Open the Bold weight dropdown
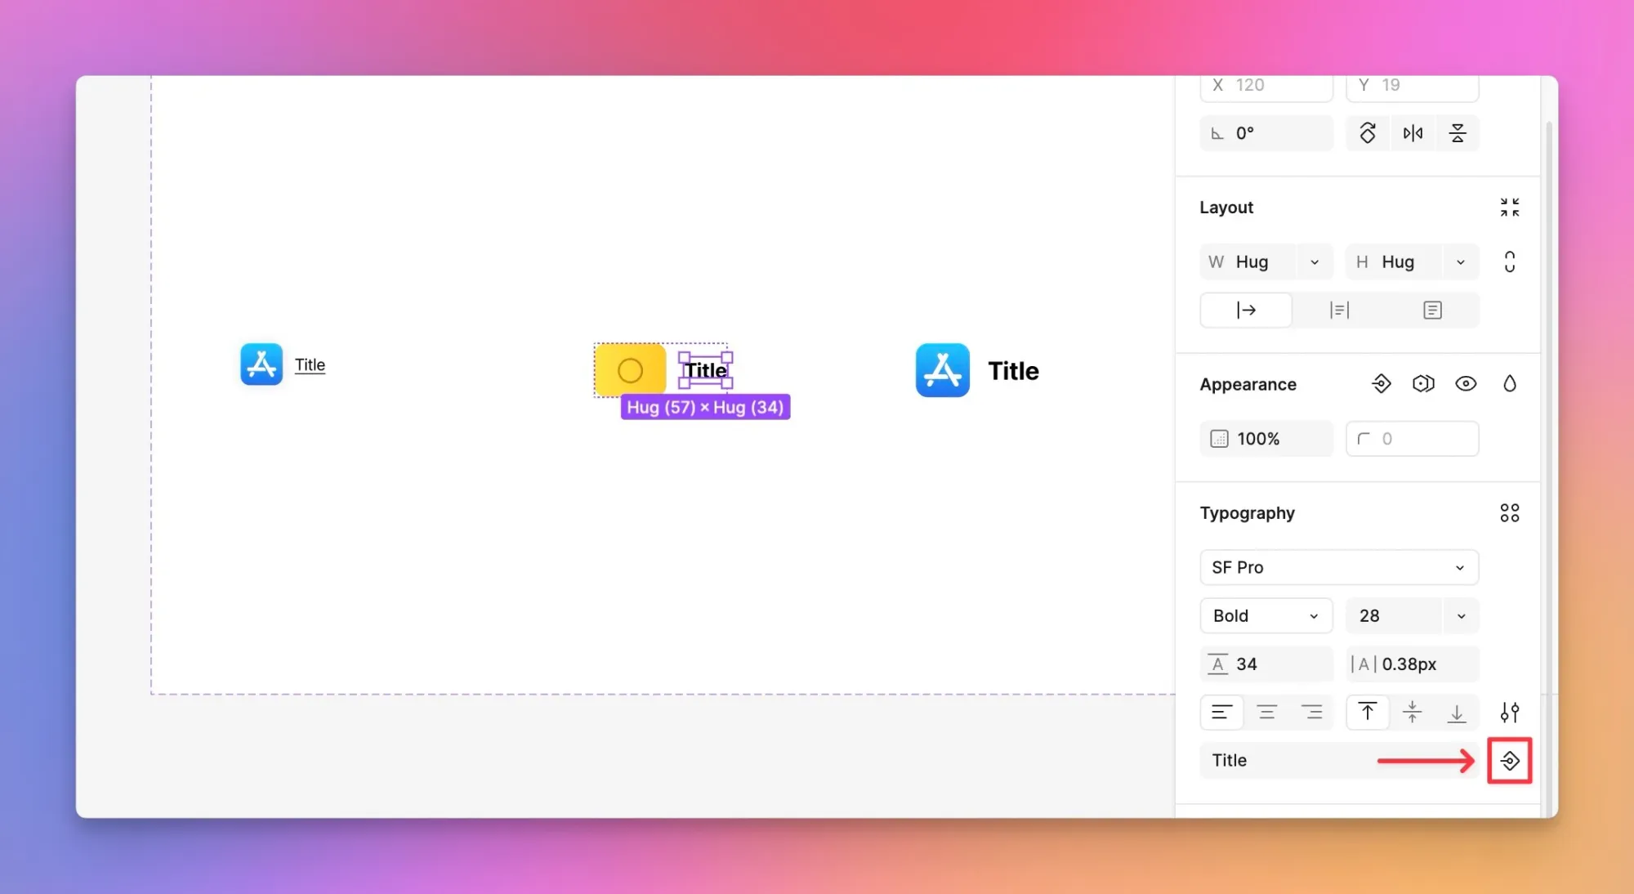This screenshot has width=1634, height=894. (1266, 615)
